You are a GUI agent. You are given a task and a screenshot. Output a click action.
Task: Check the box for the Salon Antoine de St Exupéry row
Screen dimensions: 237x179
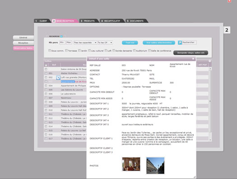coord(46,69)
